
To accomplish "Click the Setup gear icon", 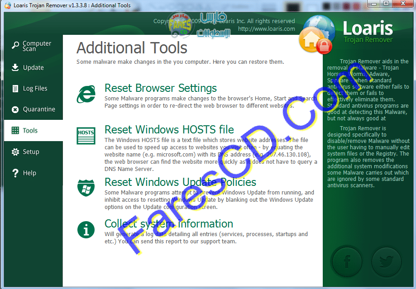I will (x=15, y=152).
